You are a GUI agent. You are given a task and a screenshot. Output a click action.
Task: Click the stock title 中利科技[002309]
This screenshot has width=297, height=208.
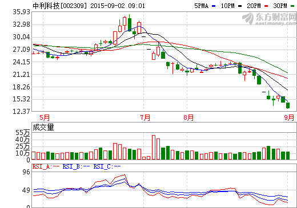pos(59,6)
